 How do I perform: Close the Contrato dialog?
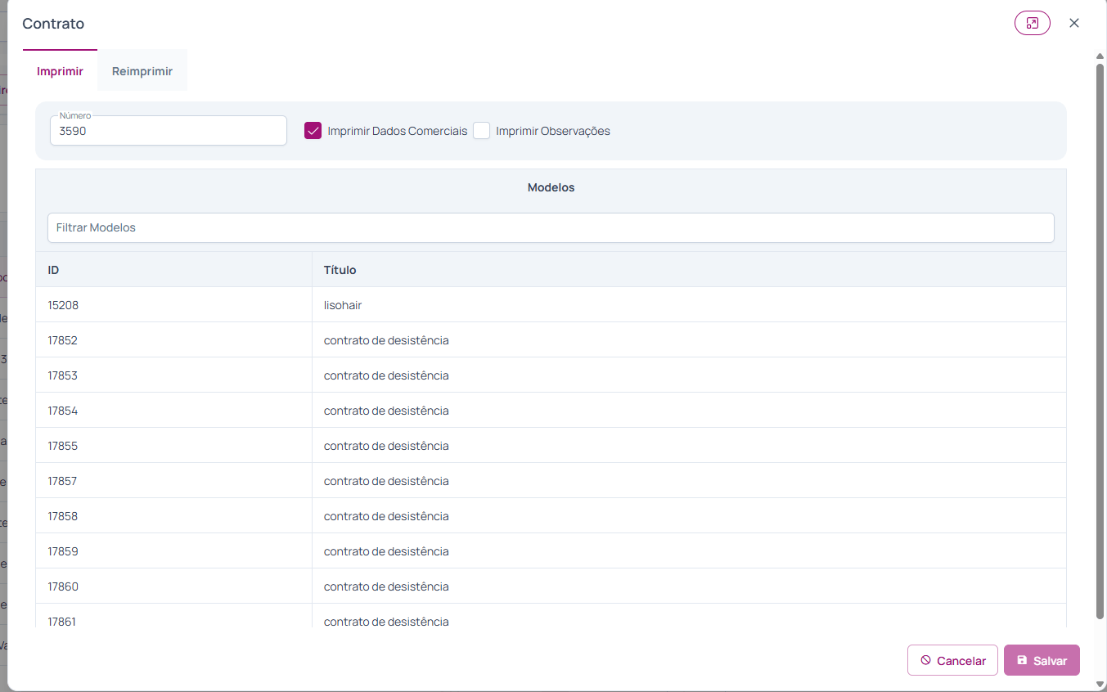(1074, 23)
